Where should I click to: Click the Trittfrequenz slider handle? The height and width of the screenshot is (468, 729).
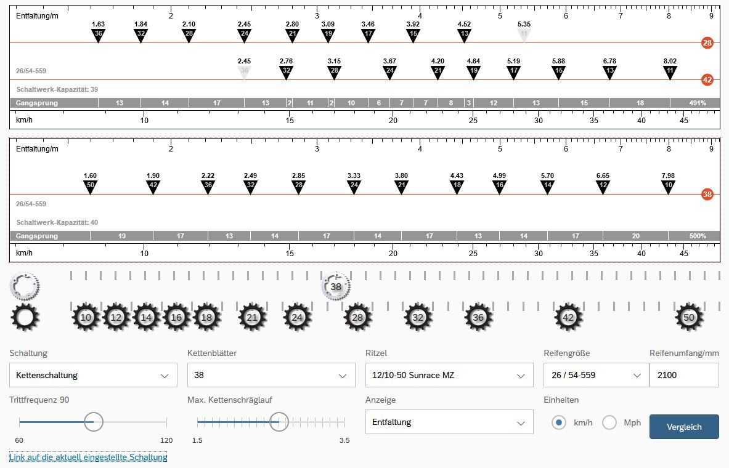point(94,422)
